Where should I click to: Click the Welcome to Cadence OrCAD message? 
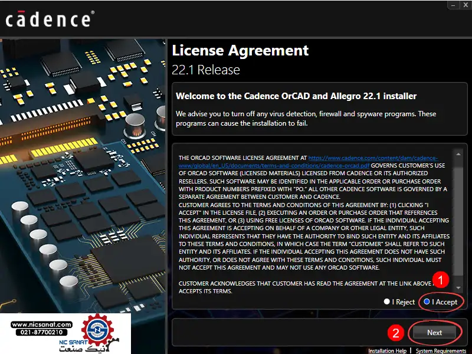(296, 96)
